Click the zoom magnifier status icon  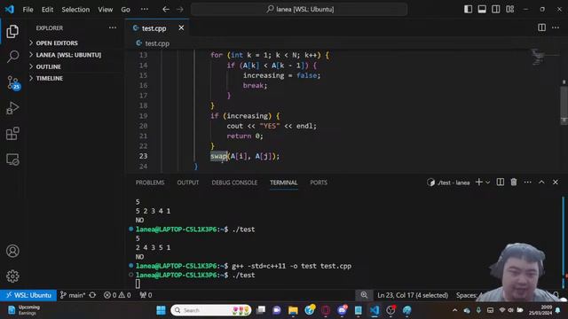(x=364, y=295)
